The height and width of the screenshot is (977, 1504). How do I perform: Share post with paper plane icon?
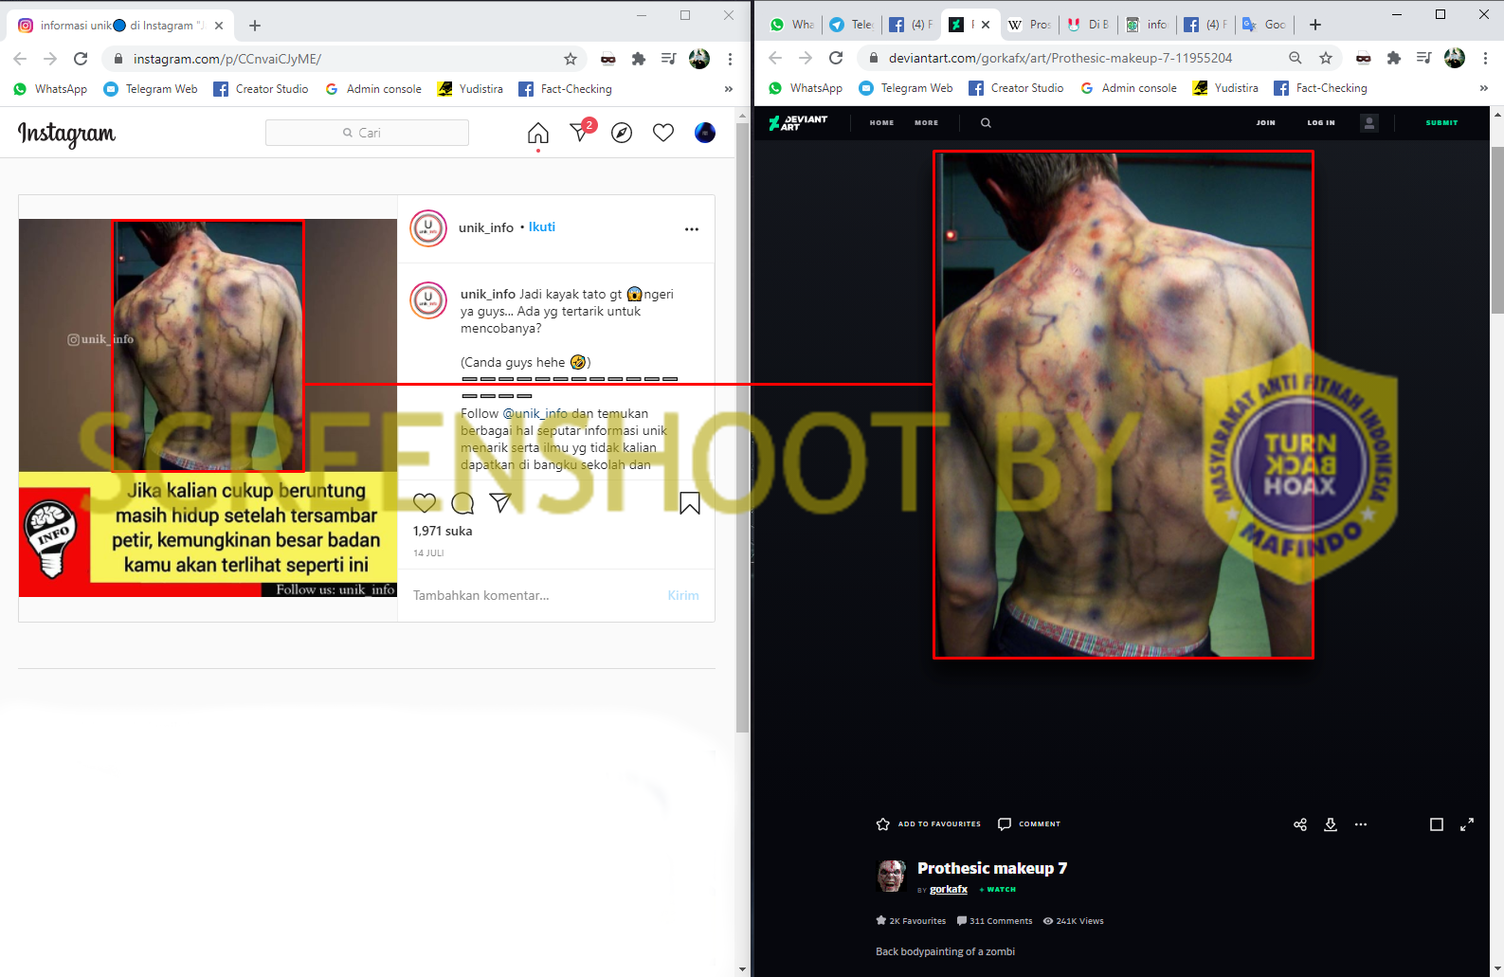pyautogui.click(x=500, y=502)
